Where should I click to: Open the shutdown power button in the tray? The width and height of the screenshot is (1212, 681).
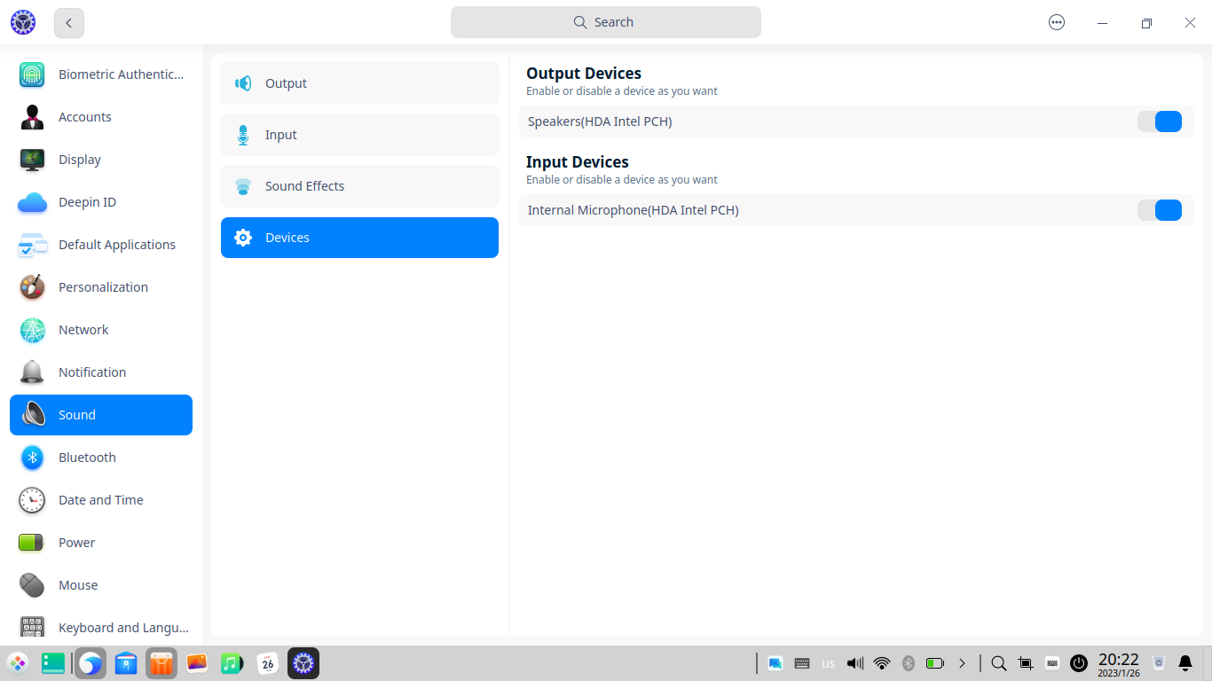[1079, 663]
